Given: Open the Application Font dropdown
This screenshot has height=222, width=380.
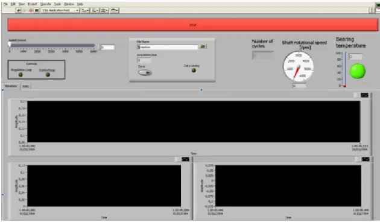Looking at the screenshot, I should [60, 10].
